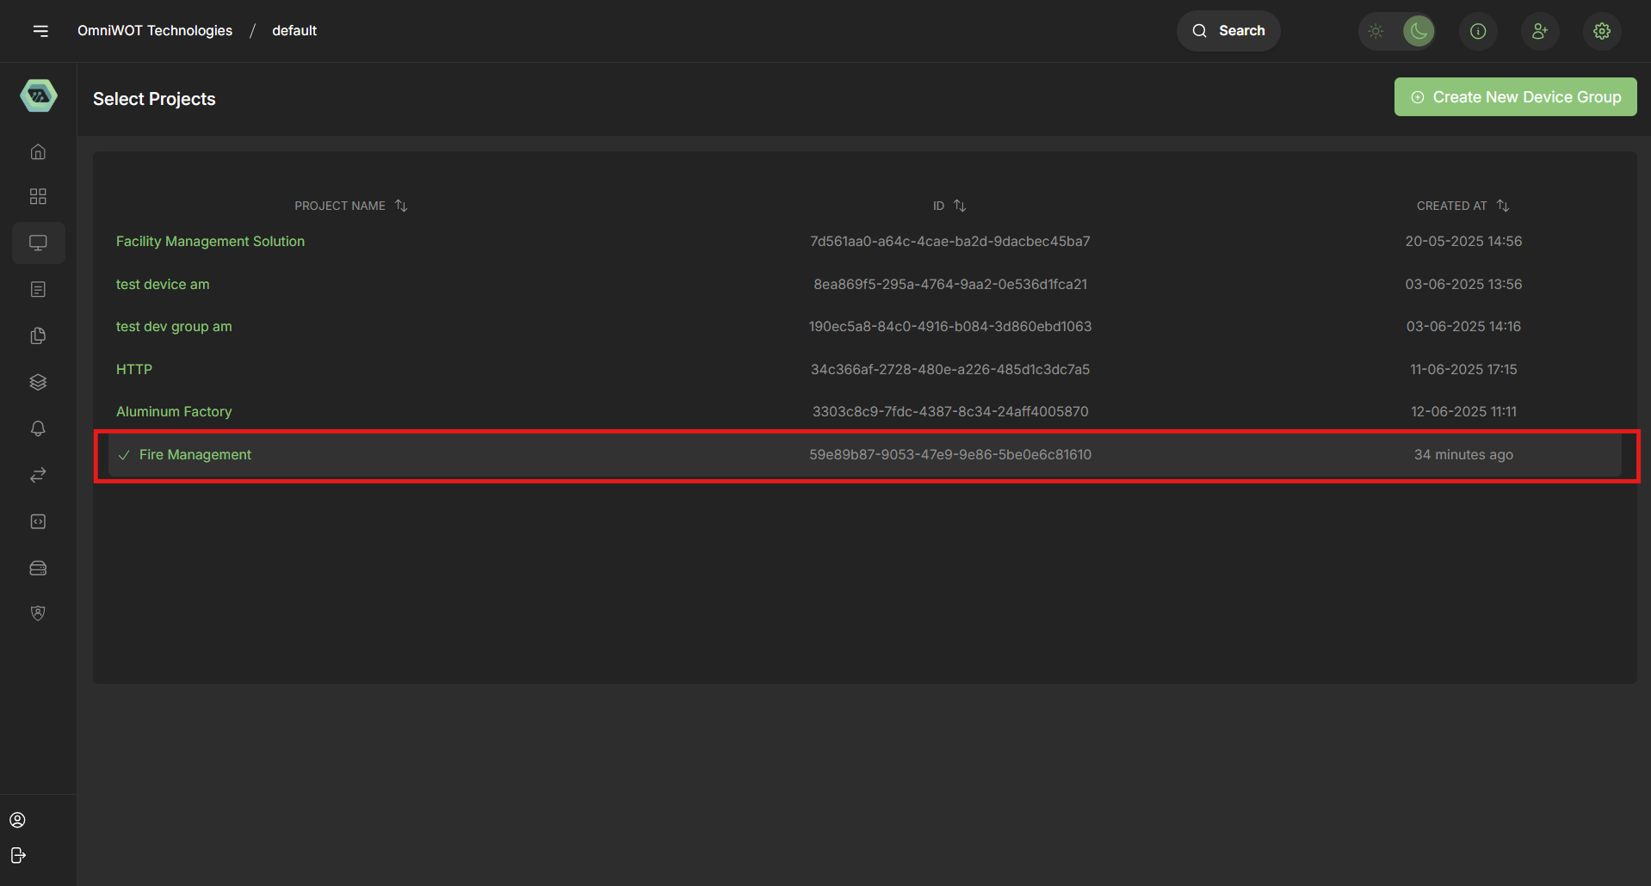Open the Home dashboard from the sidebar
Viewport: 1651px width, 886px height.
(x=38, y=151)
